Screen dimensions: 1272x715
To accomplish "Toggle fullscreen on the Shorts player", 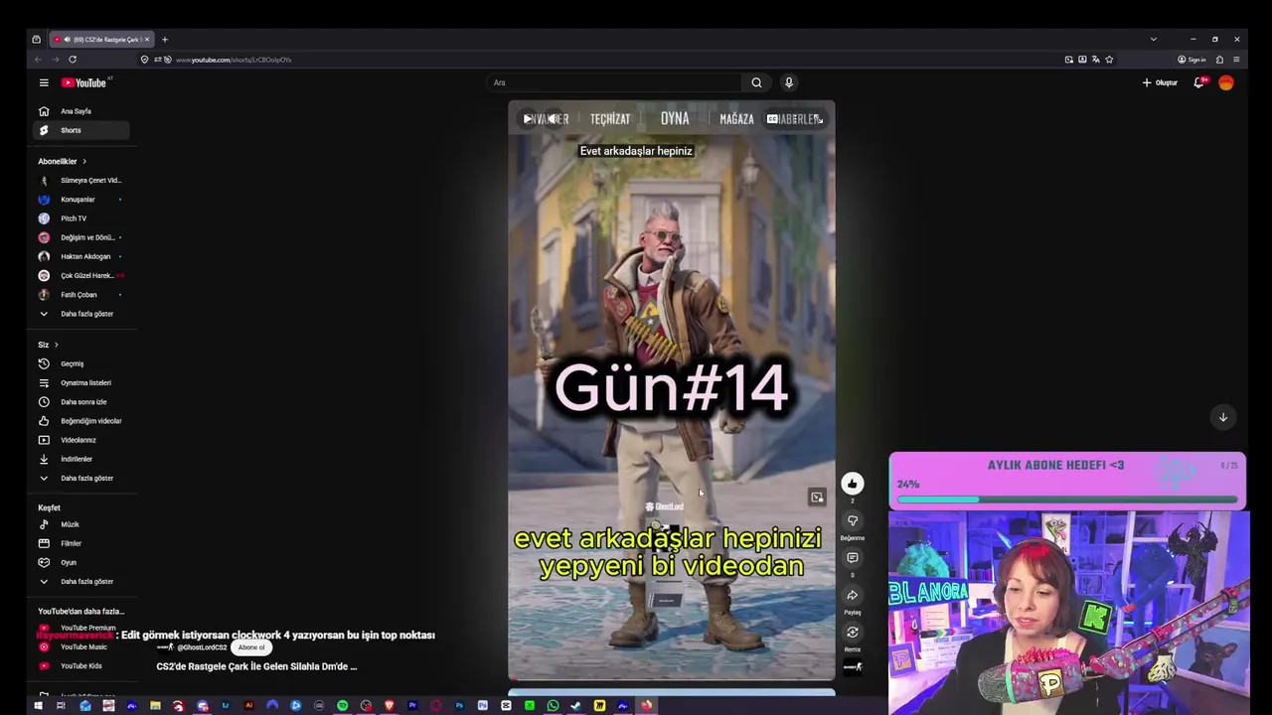I will point(818,119).
